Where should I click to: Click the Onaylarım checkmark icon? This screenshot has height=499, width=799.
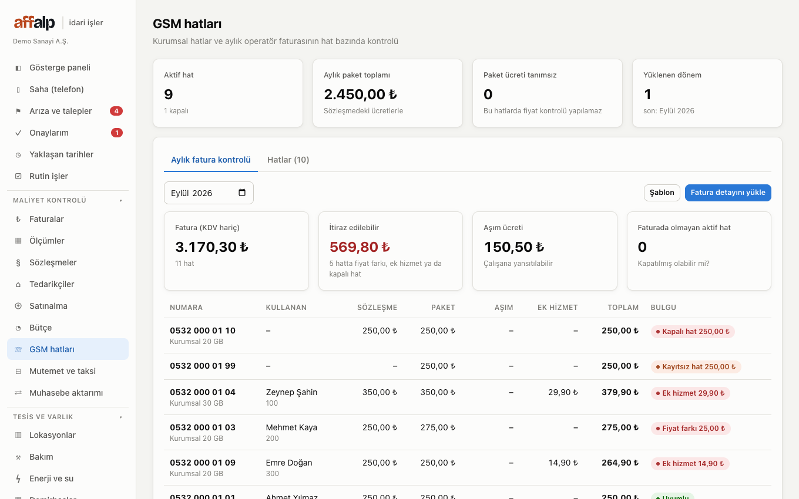(18, 133)
